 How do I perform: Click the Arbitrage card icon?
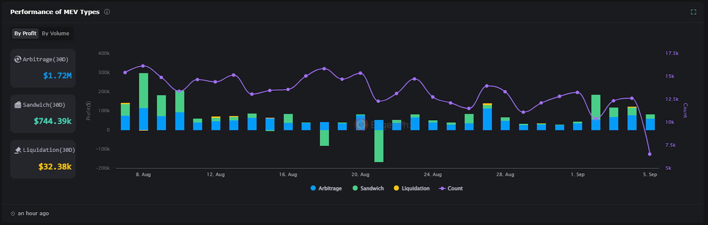pyautogui.click(x=18, y=59)
